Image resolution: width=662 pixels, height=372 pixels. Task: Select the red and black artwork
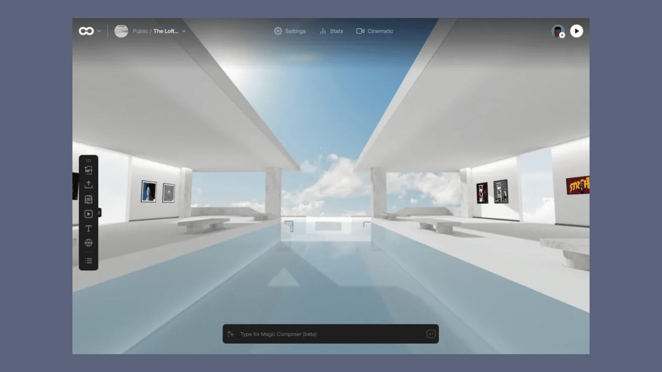pos(482,193)
